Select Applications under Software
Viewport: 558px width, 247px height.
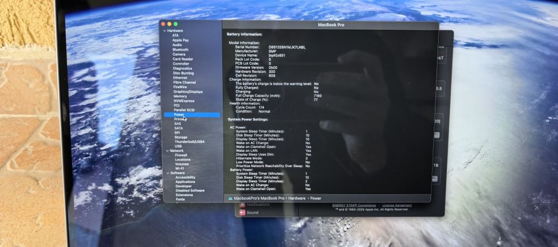[185, 182]
